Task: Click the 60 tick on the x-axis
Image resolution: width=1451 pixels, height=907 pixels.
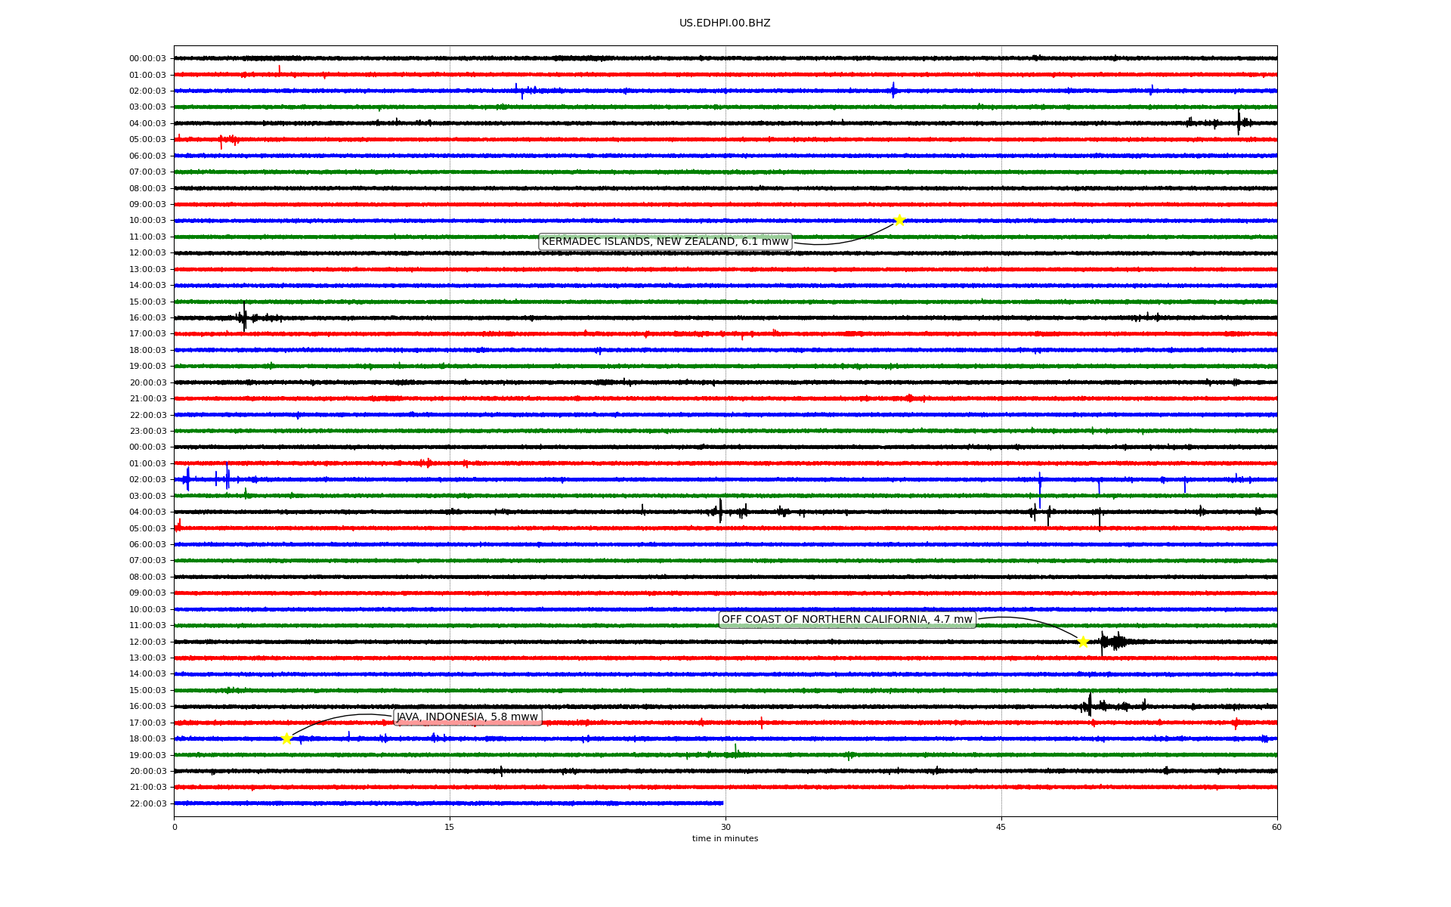Action: pyautogui.click(x=1276, y=827)
